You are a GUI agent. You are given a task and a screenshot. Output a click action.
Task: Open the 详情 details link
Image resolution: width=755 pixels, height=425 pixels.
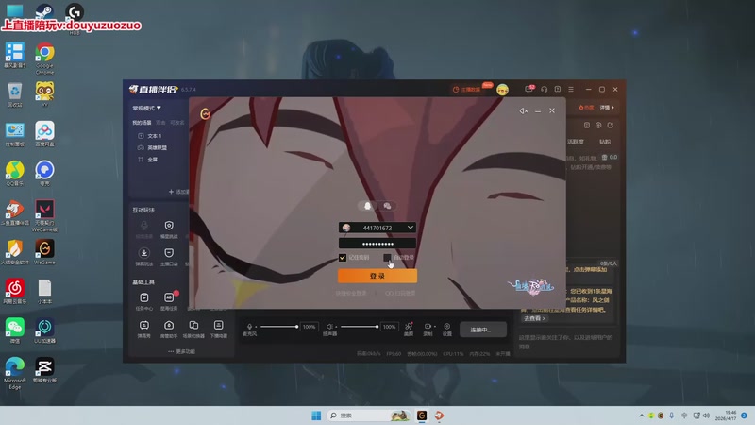tap(607, 108)
